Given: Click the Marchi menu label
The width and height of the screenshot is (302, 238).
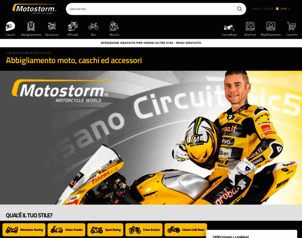Looking at the screenshot, I should (x=114, y=35).
